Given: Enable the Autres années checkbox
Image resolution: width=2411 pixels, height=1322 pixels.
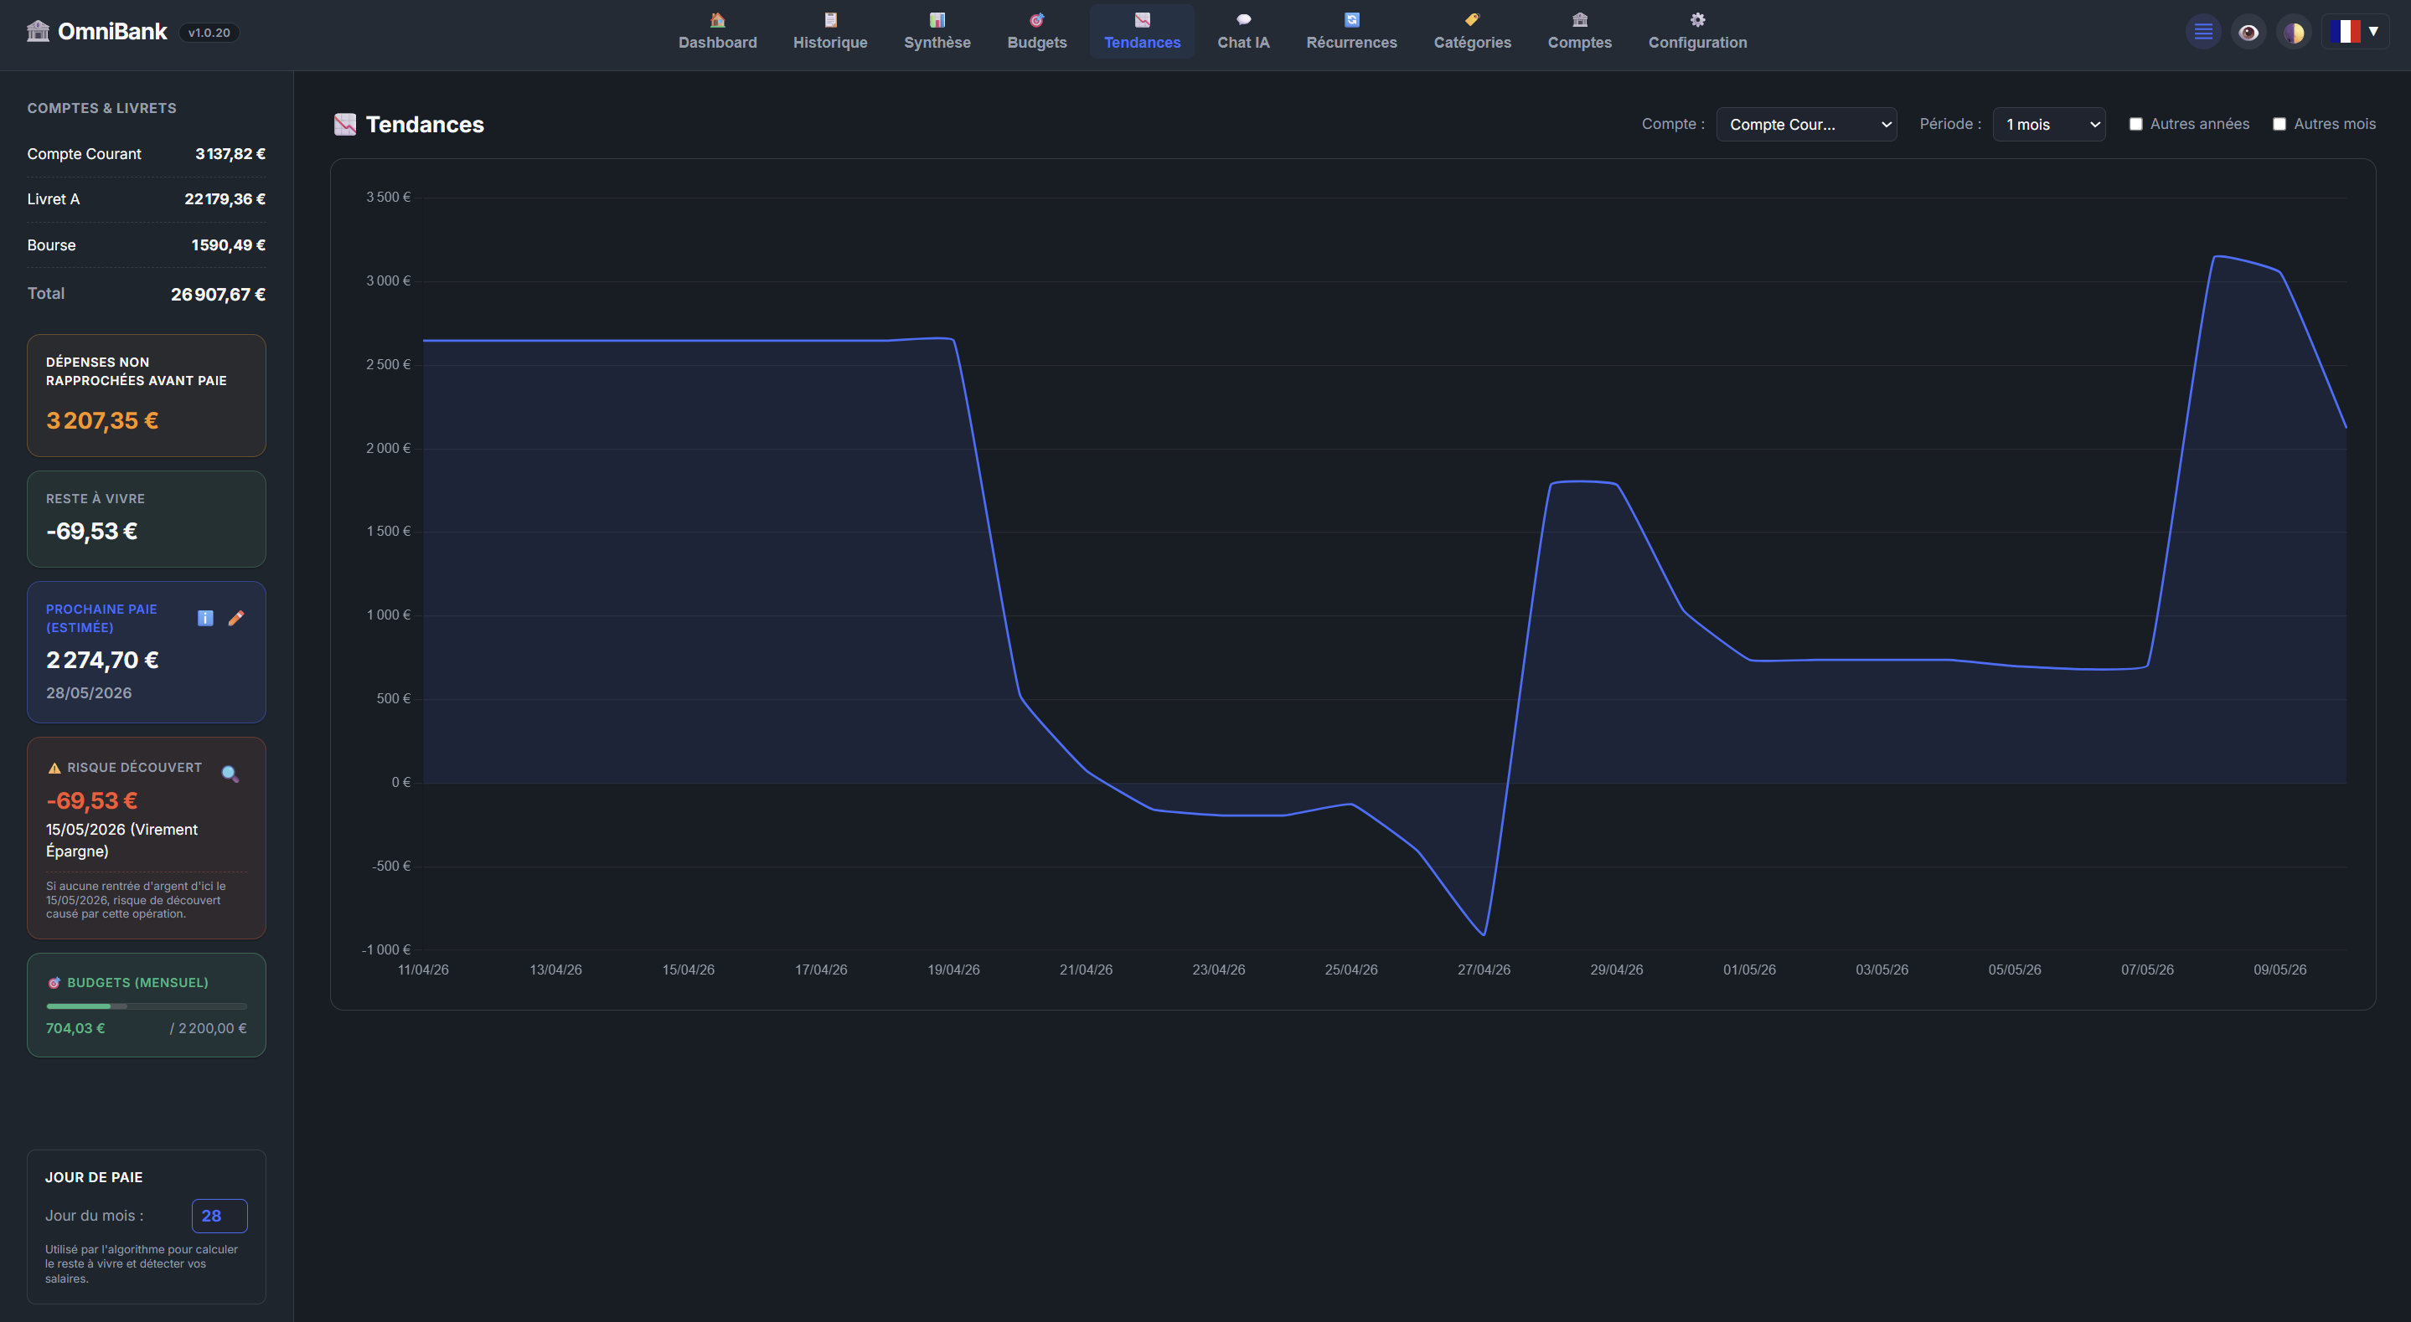Looking at the screenshot, I should 2136,125.
